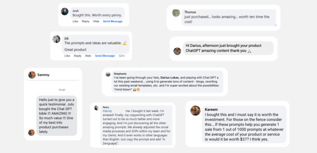Viewport: 317px width, 153px height.
Task: Open Thomas's profile photo
Action: (176, 13)
